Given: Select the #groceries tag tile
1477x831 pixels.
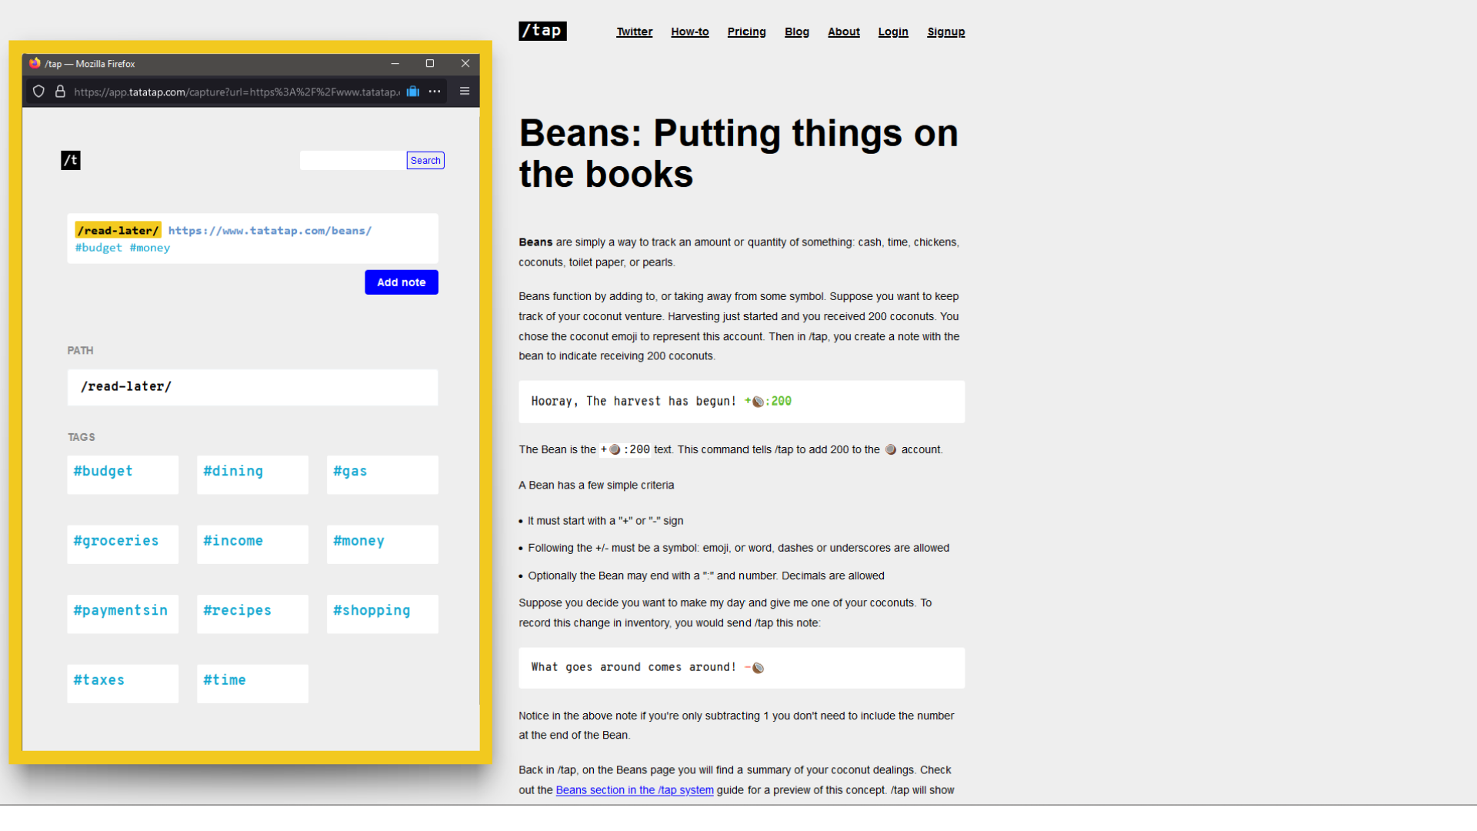Looking at the screenshot, I should click(x=122, y=545).
